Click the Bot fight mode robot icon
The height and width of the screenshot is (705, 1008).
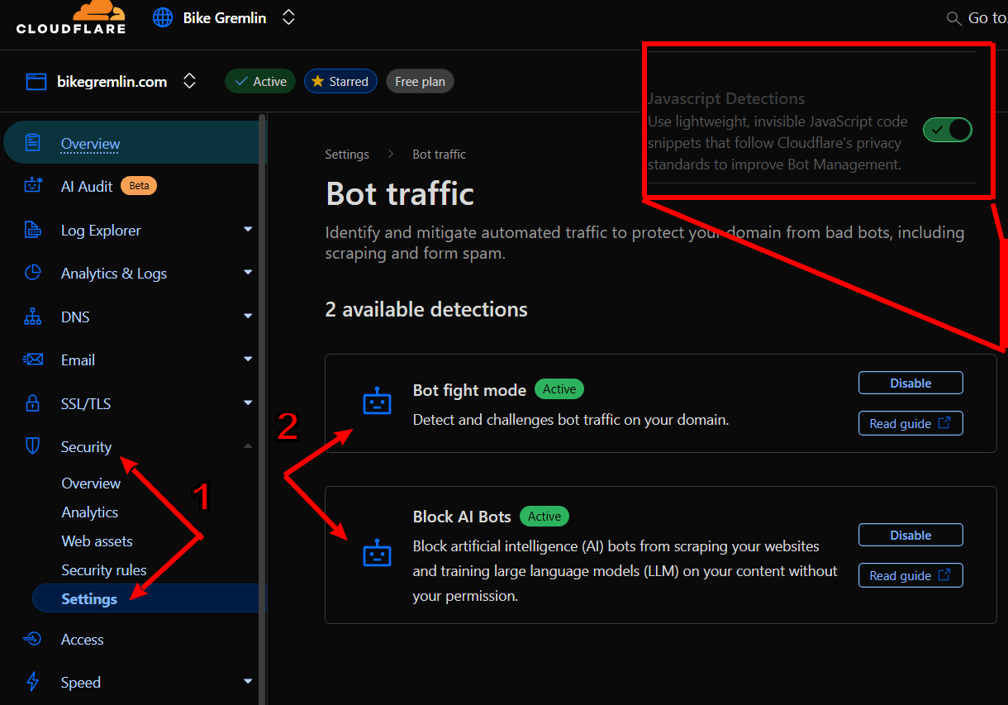(377, 401)
